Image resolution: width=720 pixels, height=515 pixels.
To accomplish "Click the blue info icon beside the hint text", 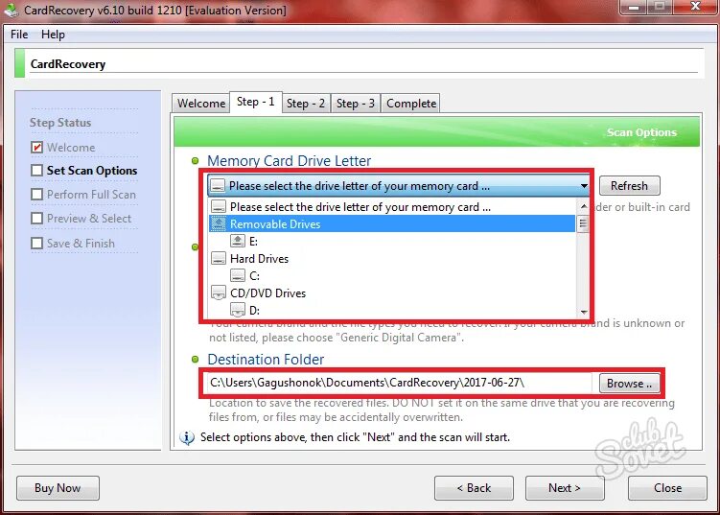I will 186,437.
